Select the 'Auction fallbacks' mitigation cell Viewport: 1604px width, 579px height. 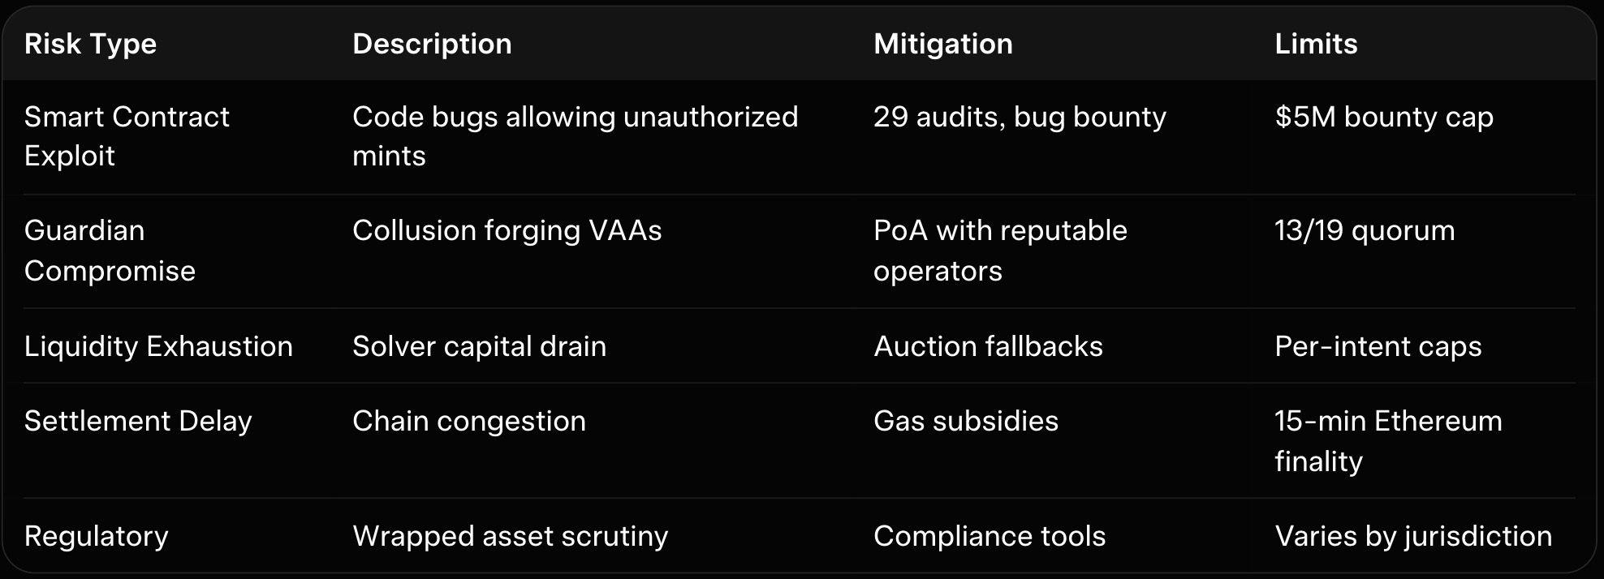pos(988,346)
